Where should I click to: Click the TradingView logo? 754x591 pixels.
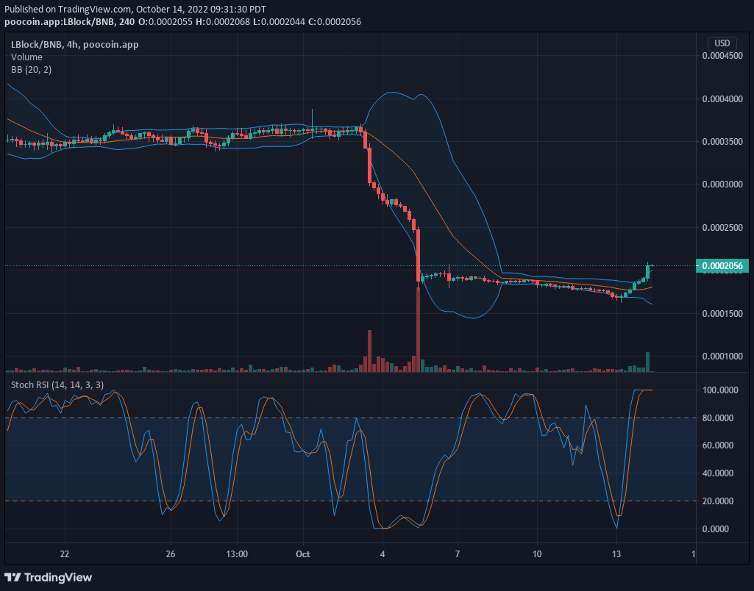[x=48, y=577]
